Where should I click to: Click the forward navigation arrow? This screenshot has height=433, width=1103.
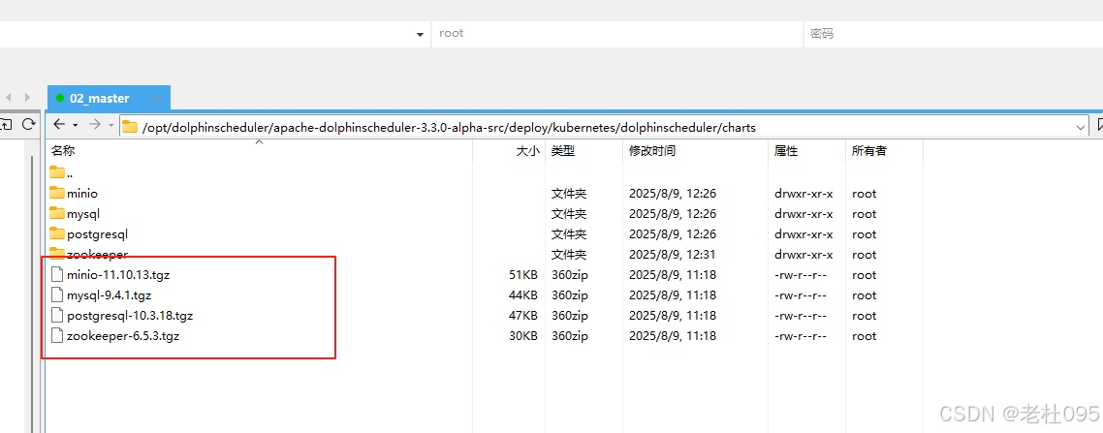94,125
